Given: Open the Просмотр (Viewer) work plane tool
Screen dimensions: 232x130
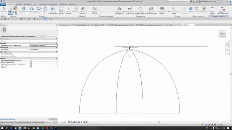Looking at the screenshot, I should pos(204,10).
